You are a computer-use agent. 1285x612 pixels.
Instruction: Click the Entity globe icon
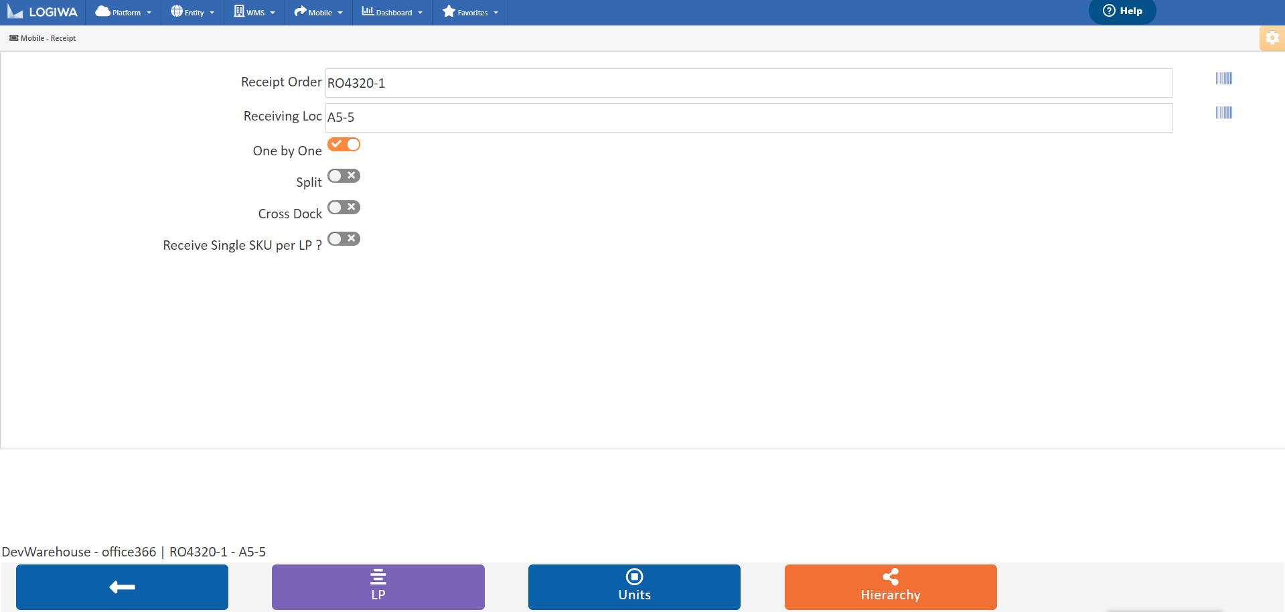click(177, 11)
